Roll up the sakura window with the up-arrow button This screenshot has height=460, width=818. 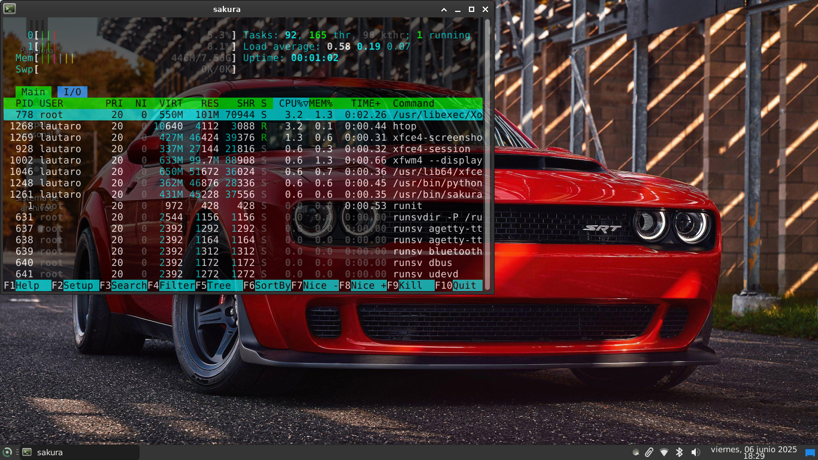pos(444,10)
